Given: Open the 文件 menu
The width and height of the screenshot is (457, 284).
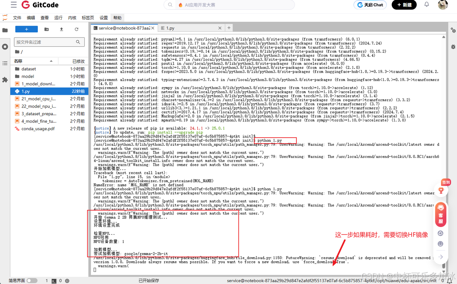Looking at the screenshot, I should point(17,18).
